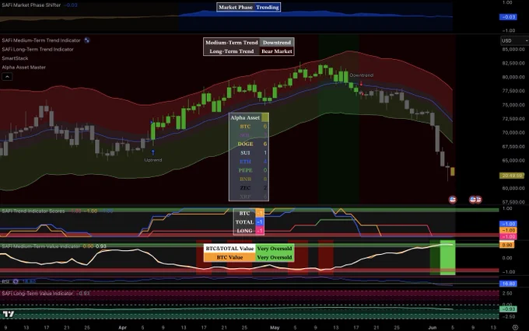Image resolution: width=529 pixels, height=331 pixels.
Task: Click the blue 16.80 RSI scale label
Action: (508, 284)
